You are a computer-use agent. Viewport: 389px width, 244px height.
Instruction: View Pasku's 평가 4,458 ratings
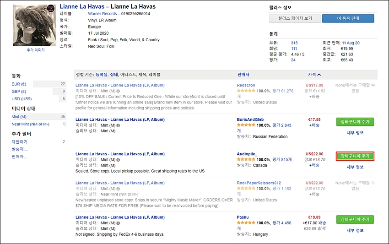click(282, 223)
